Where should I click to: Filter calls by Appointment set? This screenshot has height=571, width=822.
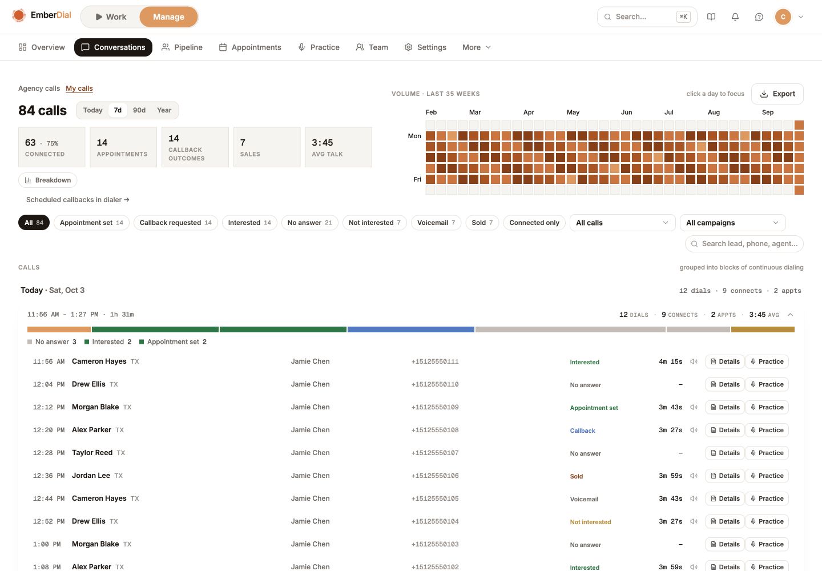pyautogui.click(x=91, y=223)
